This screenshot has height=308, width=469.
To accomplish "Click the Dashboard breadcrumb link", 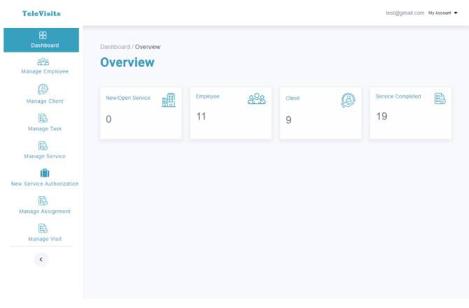I will click(115, 47).
